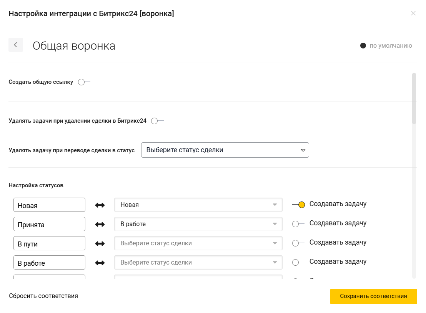
Task: Click the Создавать задачу label for Принята
Action: click(x=338, y=223)
